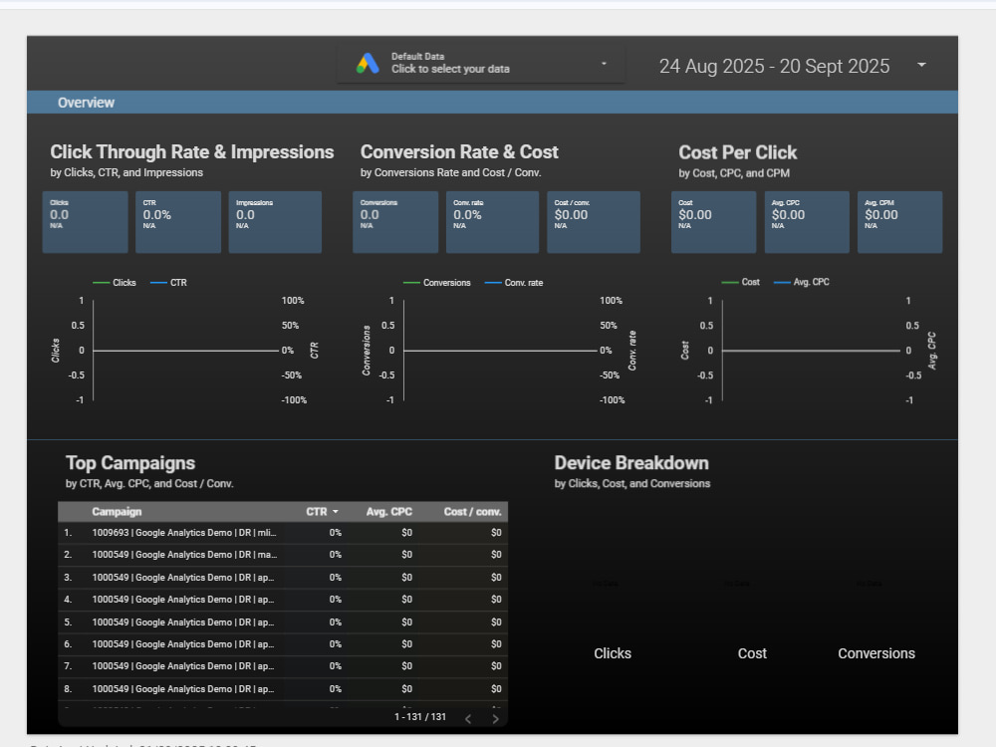Click the Cost device breakdown label
The image size is (996, 747).
pos(752,653)
